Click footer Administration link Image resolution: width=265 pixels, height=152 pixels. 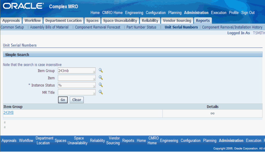[231, 140]
